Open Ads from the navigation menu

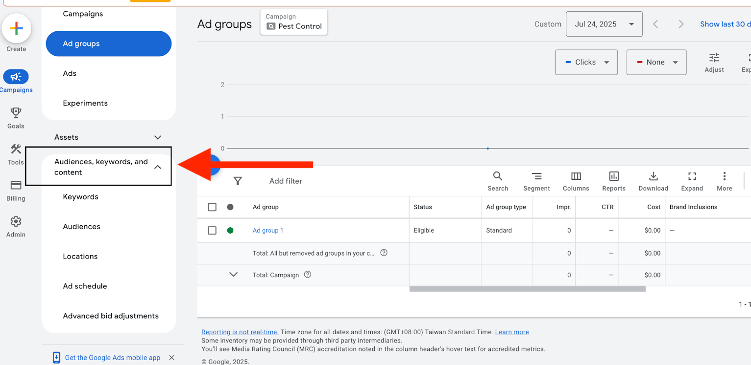(x=69, y=73)
